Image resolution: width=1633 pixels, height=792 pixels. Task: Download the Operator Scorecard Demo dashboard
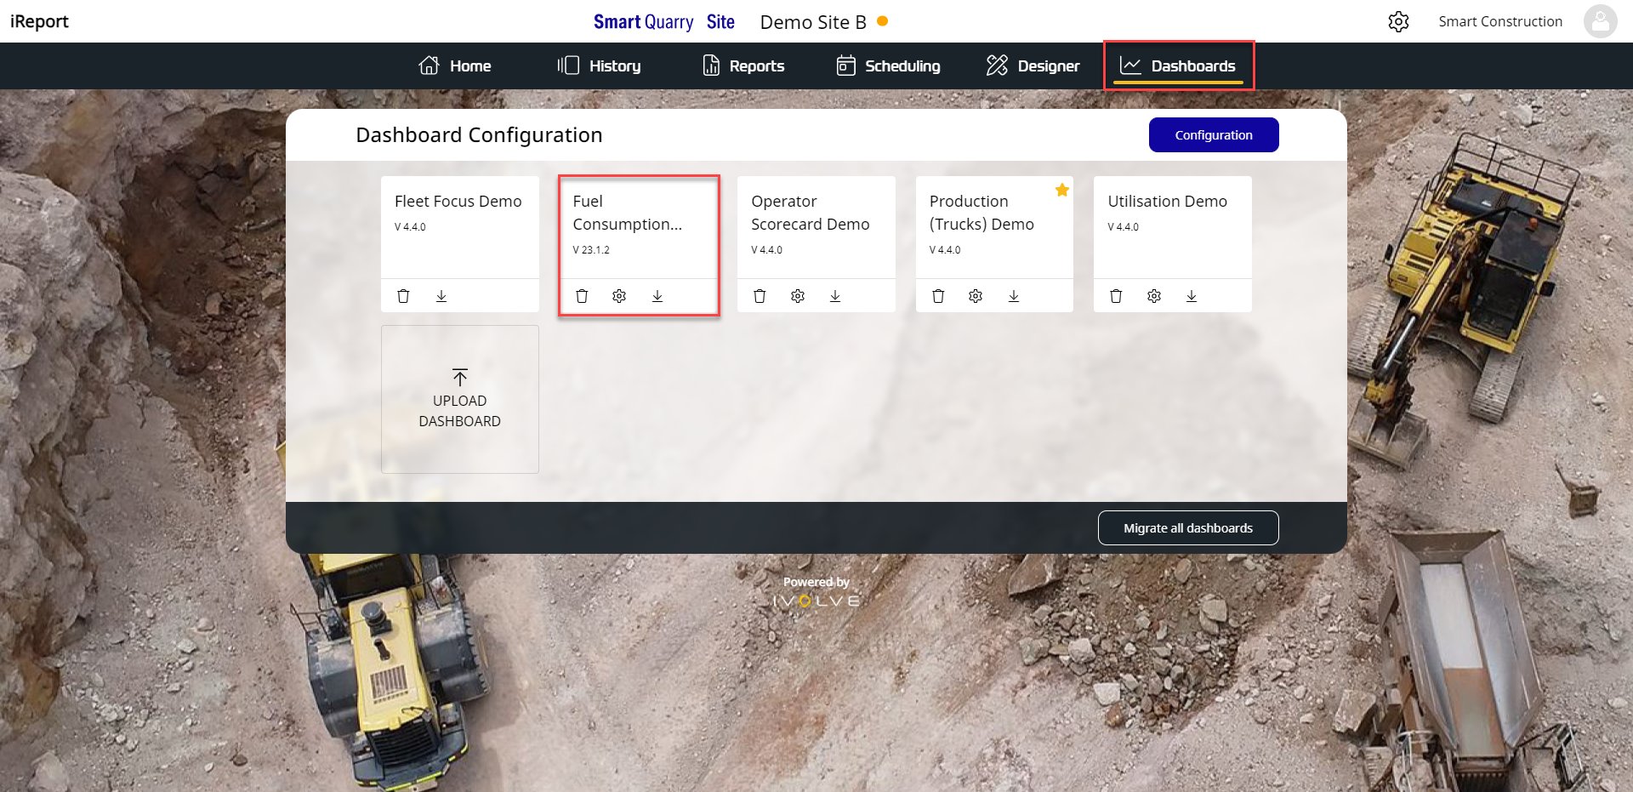835,296
